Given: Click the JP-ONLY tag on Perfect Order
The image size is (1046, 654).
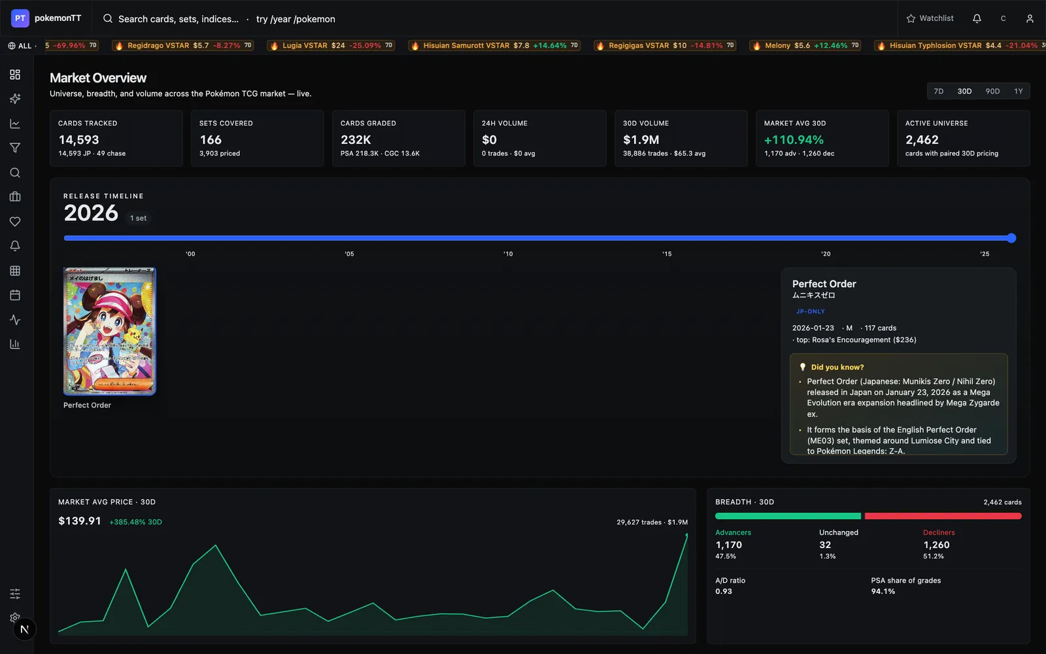Looking at the screenshot, I should pyautogui.click(x=810, y=311).
